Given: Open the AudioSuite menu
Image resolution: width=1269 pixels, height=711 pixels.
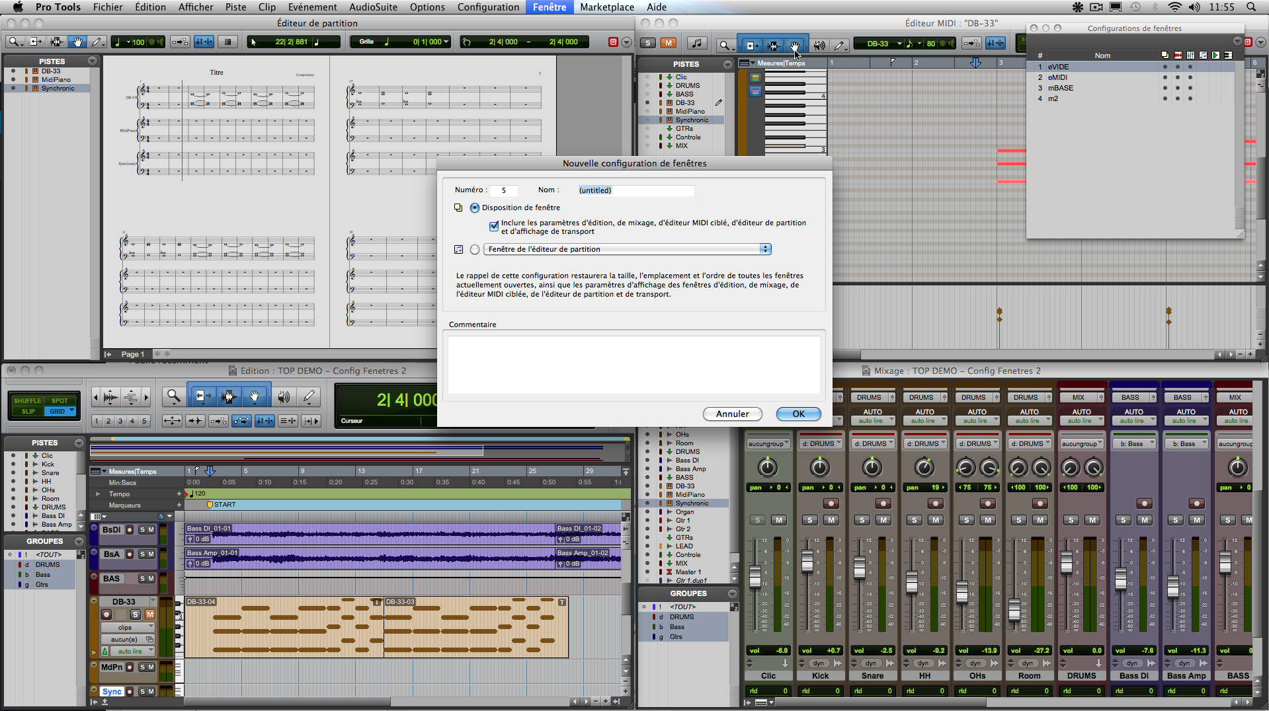Looking at the screenshot, I should (373, 7).
